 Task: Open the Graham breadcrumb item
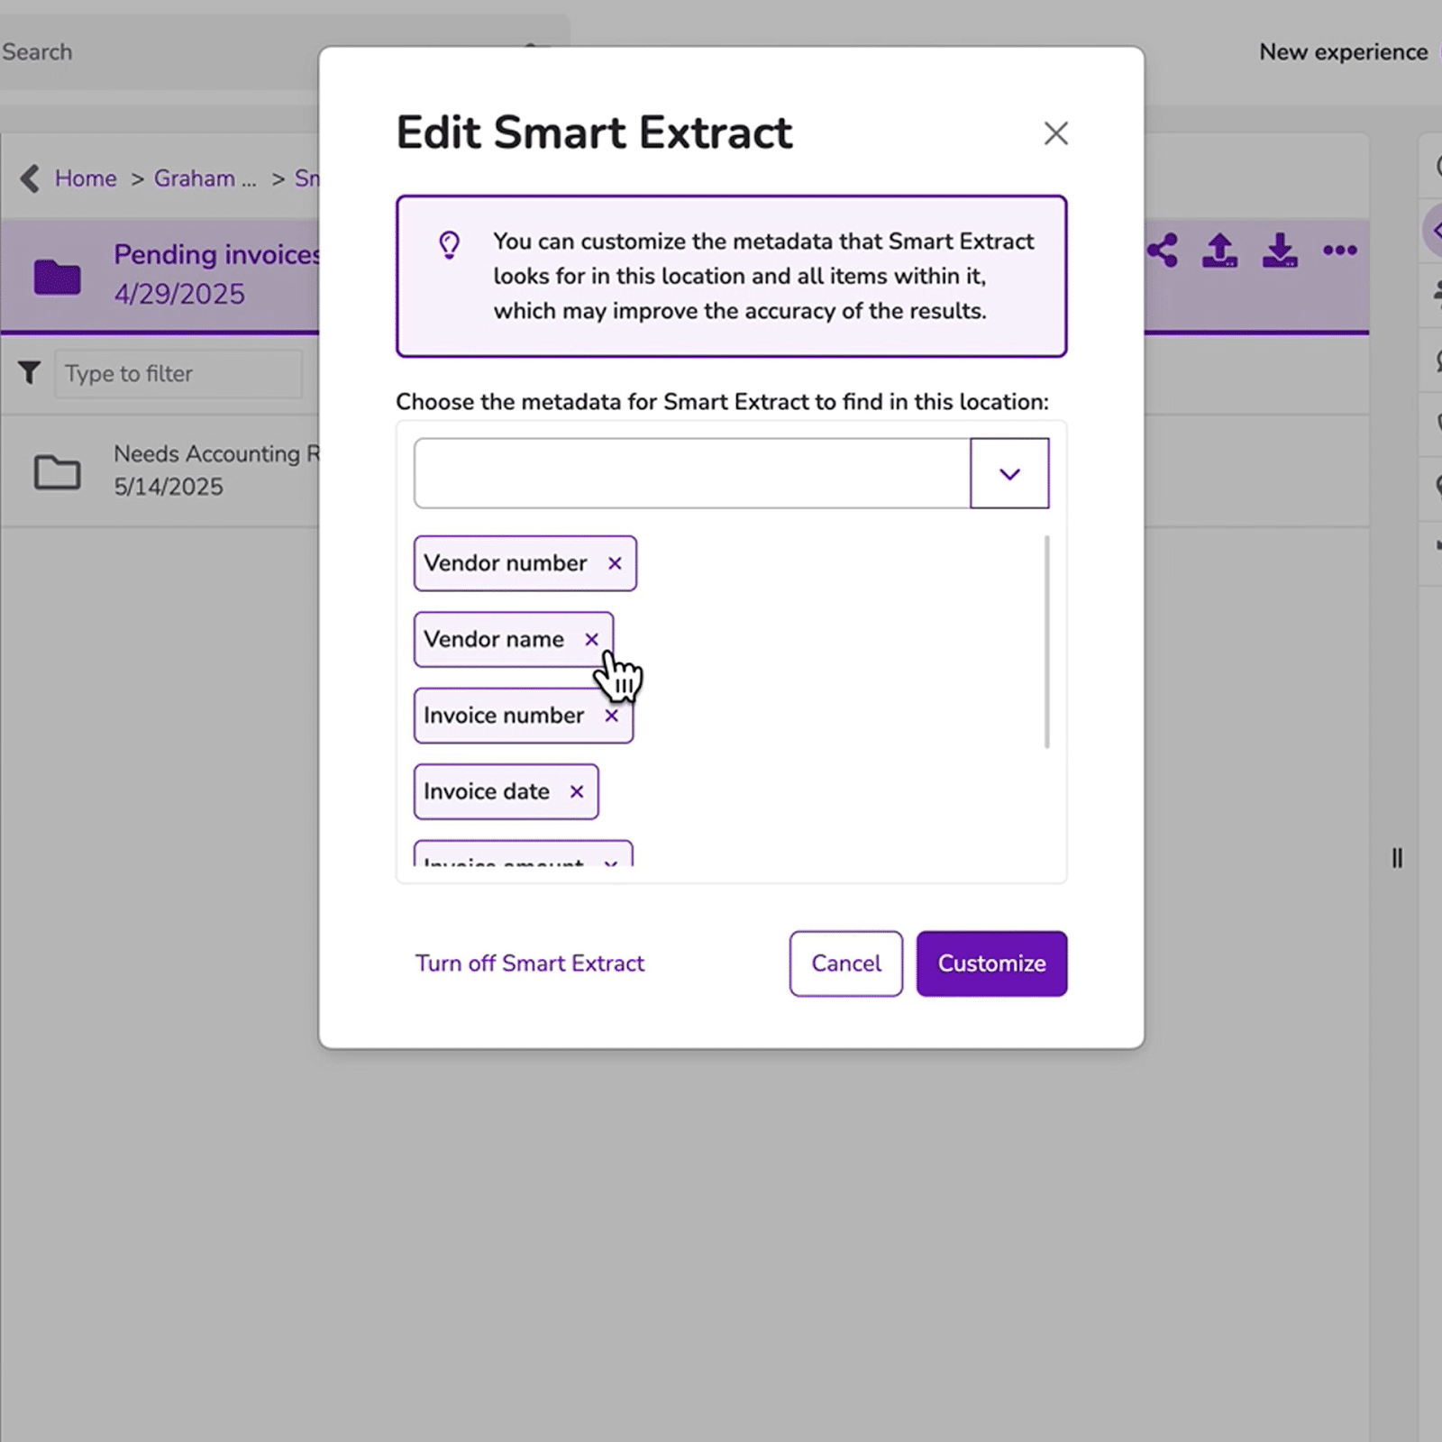click(x=205, y=178)
